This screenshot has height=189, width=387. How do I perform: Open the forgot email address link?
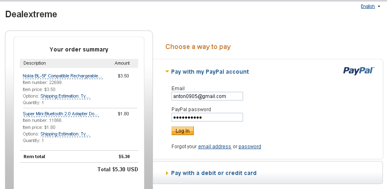point(214,147)
